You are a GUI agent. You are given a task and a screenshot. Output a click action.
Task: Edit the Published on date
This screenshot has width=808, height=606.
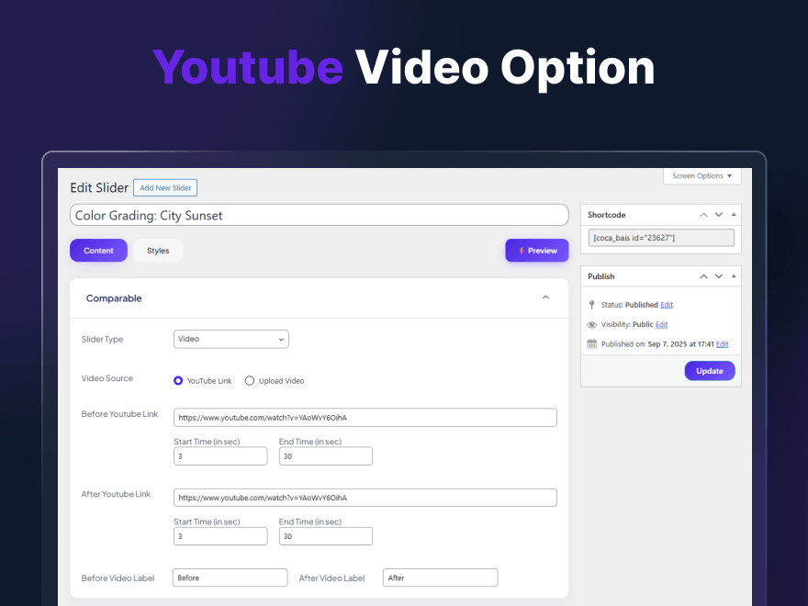pos(722,344)
